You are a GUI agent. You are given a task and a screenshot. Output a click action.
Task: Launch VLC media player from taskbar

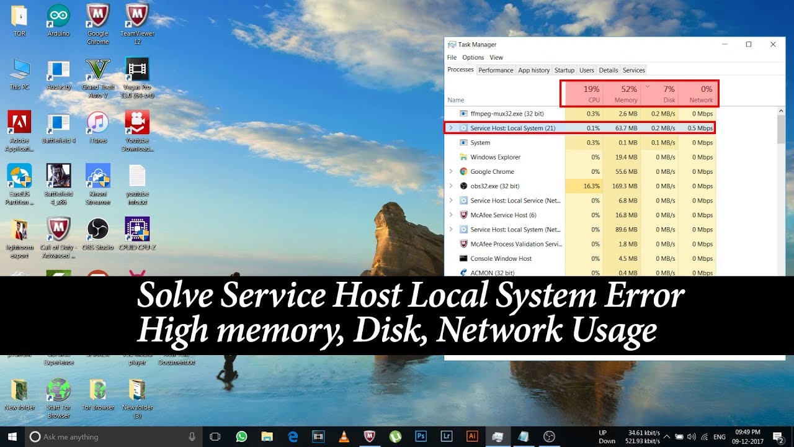click(343, 436)
